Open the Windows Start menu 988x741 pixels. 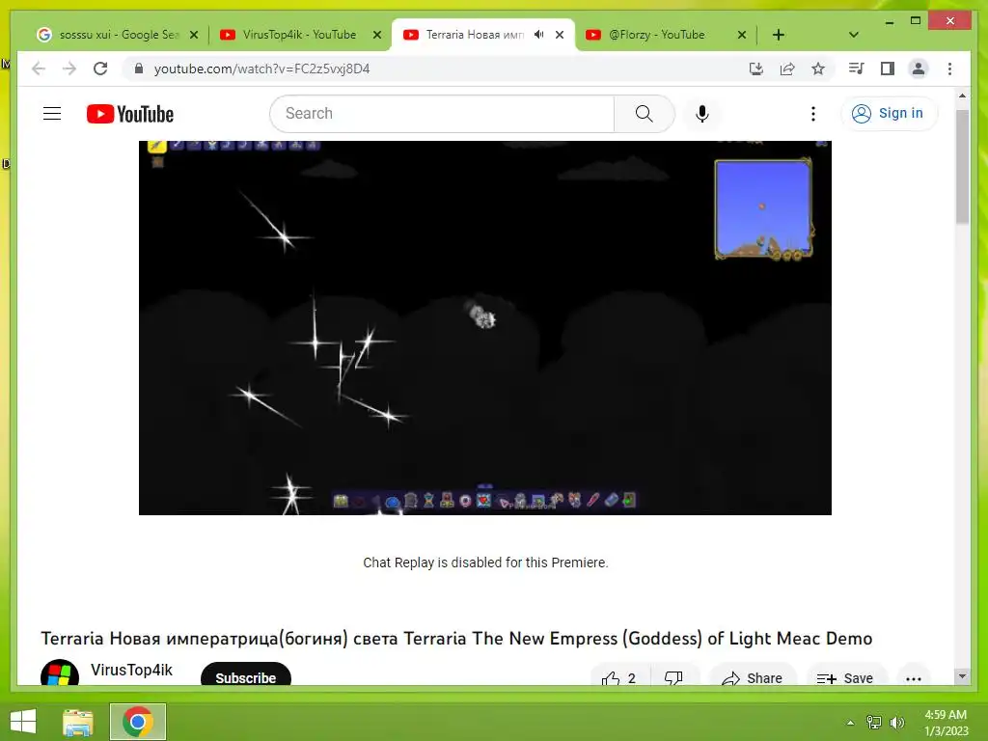click(x=23, y=722)
